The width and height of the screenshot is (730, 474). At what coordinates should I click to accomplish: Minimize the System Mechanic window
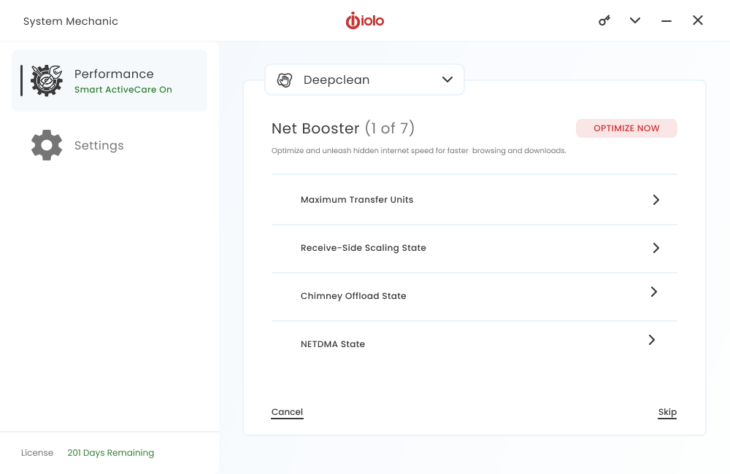point(666,21)
